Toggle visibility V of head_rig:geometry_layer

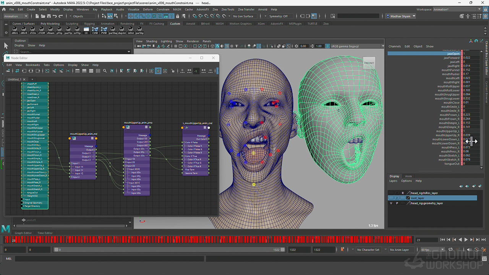391,203
